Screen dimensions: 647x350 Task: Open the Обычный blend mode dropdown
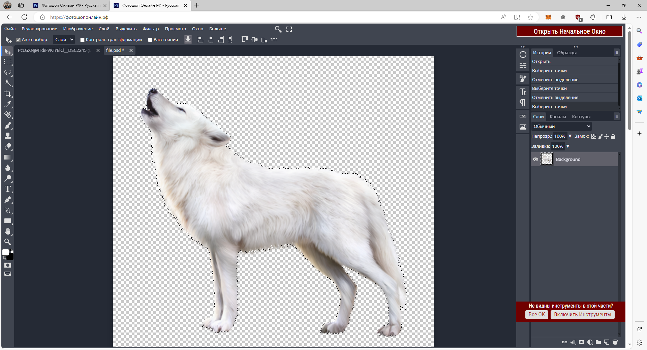coord(561,127)
